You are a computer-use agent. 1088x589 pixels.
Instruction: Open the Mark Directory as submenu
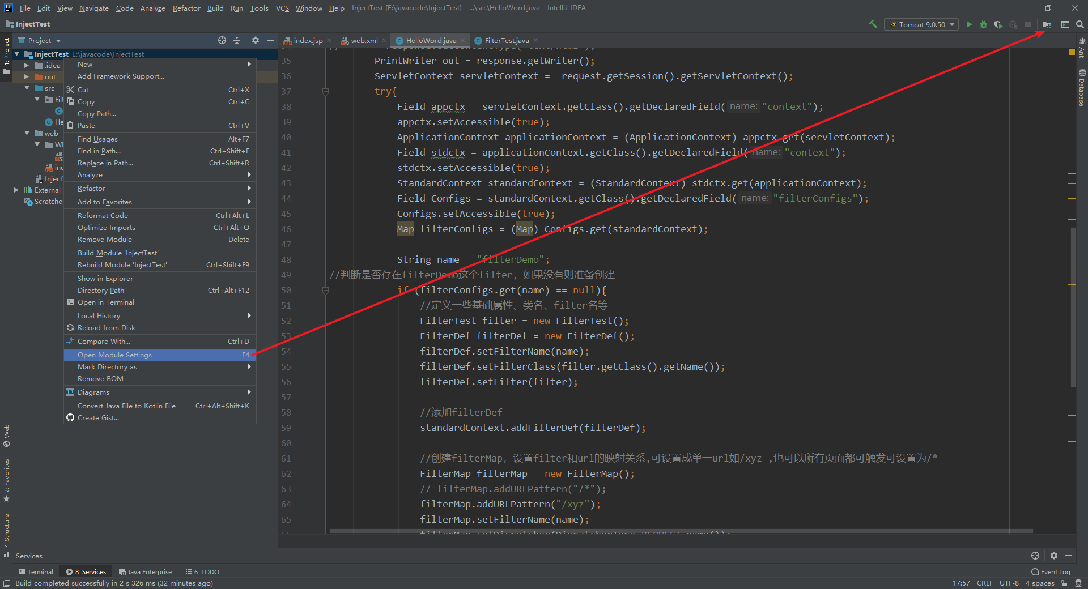[160, 366]
